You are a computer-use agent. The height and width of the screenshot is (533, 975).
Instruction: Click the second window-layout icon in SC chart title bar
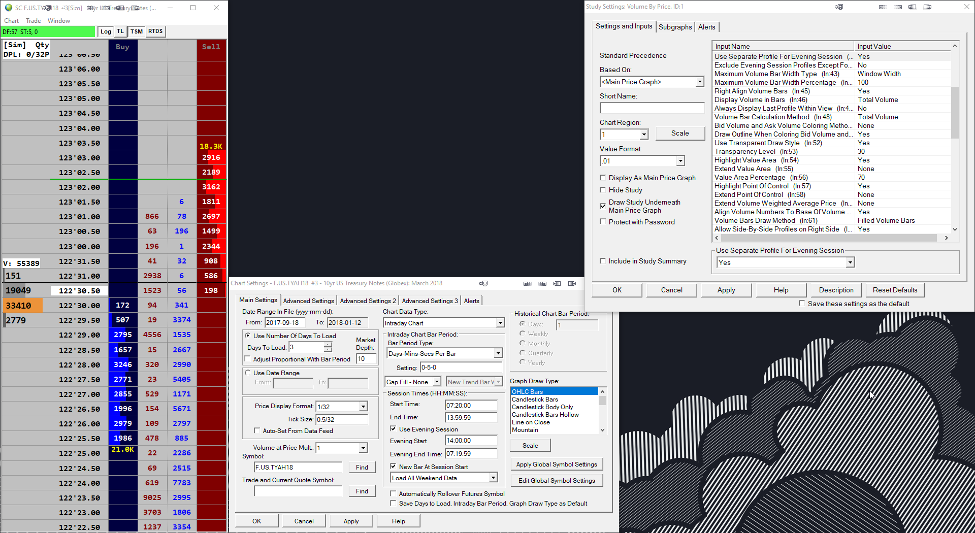tap(106, 8)
